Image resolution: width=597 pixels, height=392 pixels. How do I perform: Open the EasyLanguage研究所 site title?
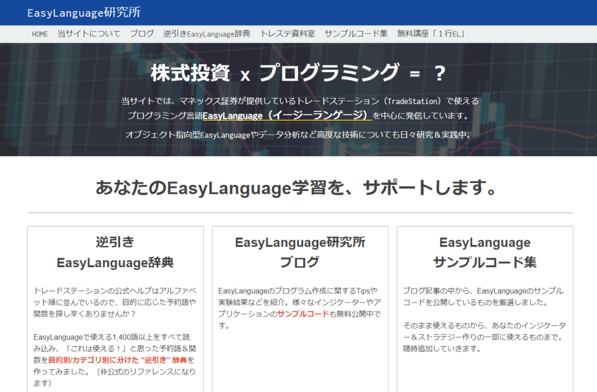point(84,13)
